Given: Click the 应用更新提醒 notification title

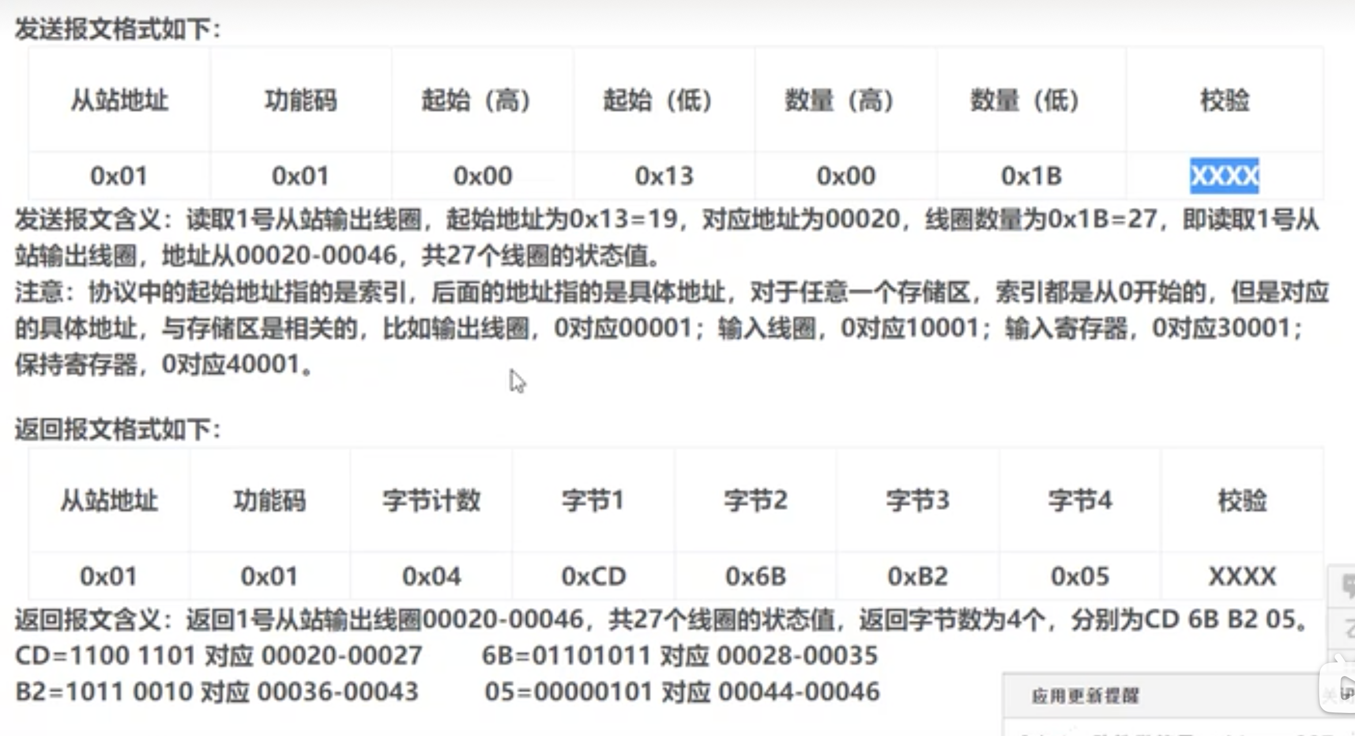Looking at the screenshot, I should point(1085,696).
